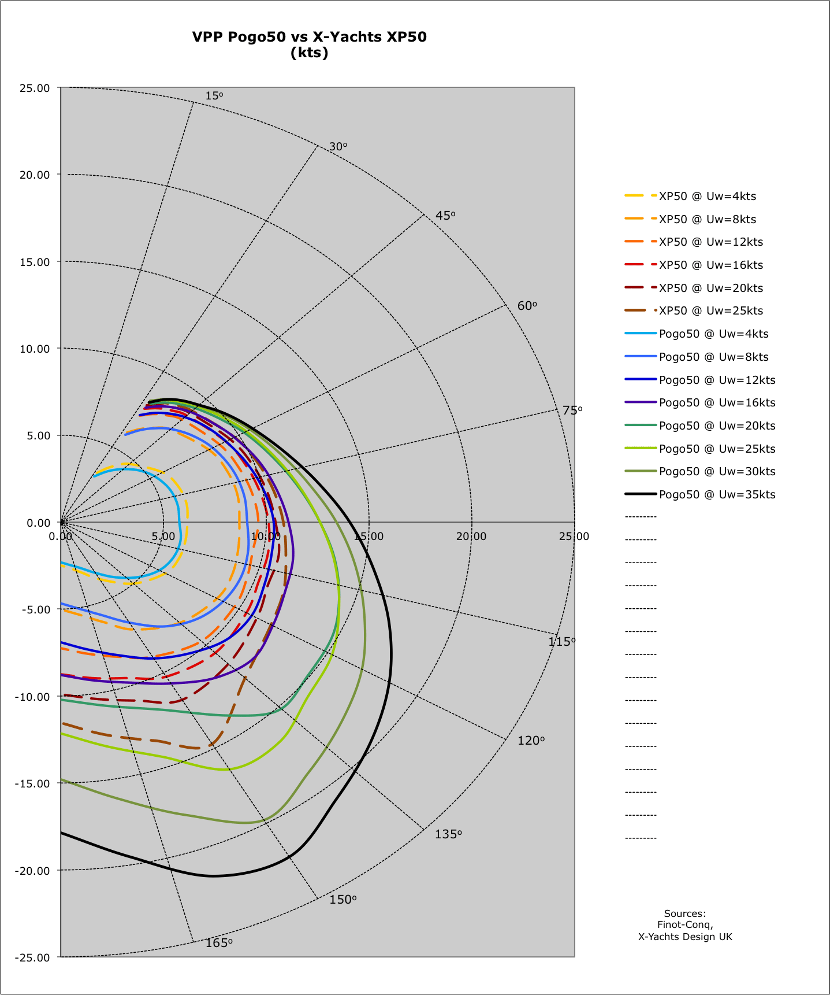
Task: Click the 10.00 label on vertical axis
Action: pyautogui.click(x=35, y=349)
